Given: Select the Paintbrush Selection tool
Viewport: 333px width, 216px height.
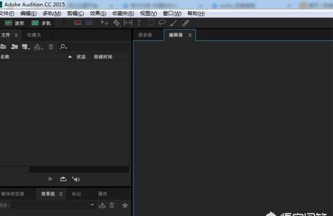Looking at the screenshot, I should pos(173,23).
